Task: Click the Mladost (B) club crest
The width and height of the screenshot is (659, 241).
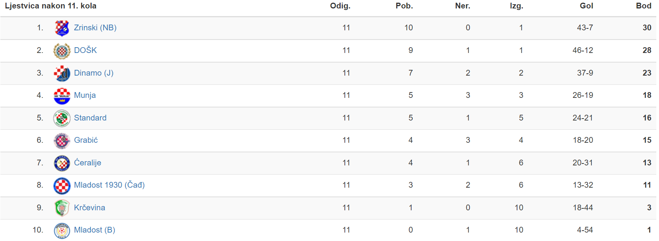Action: point(62,230)
